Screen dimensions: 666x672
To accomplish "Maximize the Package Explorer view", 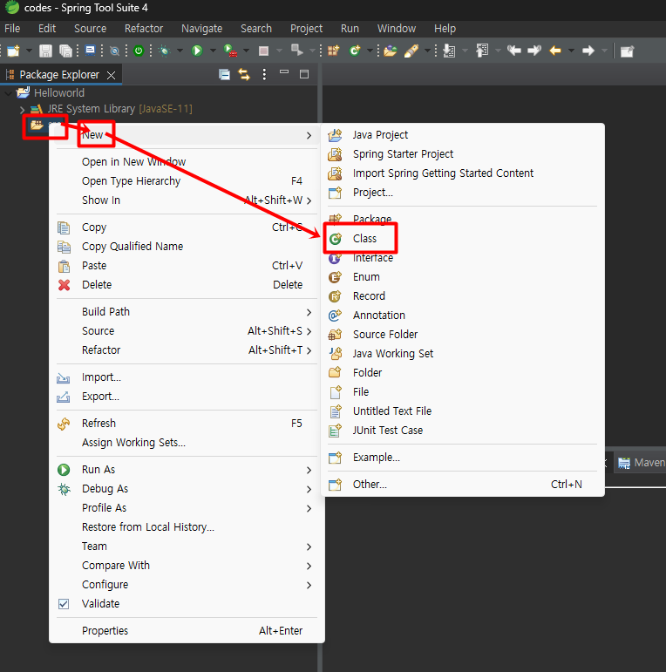I will pos(304,75).
